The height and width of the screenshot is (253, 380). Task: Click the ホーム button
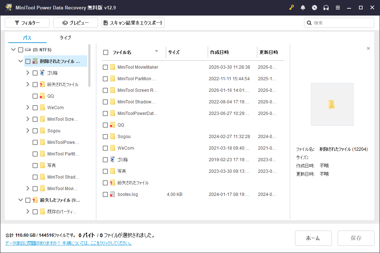click(313, 238)
